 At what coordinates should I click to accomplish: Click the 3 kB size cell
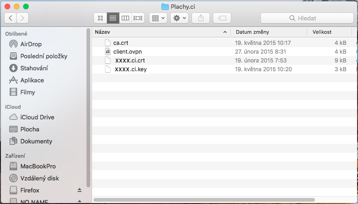(x=340, y=69)
